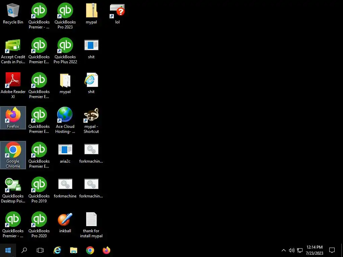Select Accept Credit Cards in Point shortcut
The width and height of the screenshot is (343, 257).
[x=13, y=51]
